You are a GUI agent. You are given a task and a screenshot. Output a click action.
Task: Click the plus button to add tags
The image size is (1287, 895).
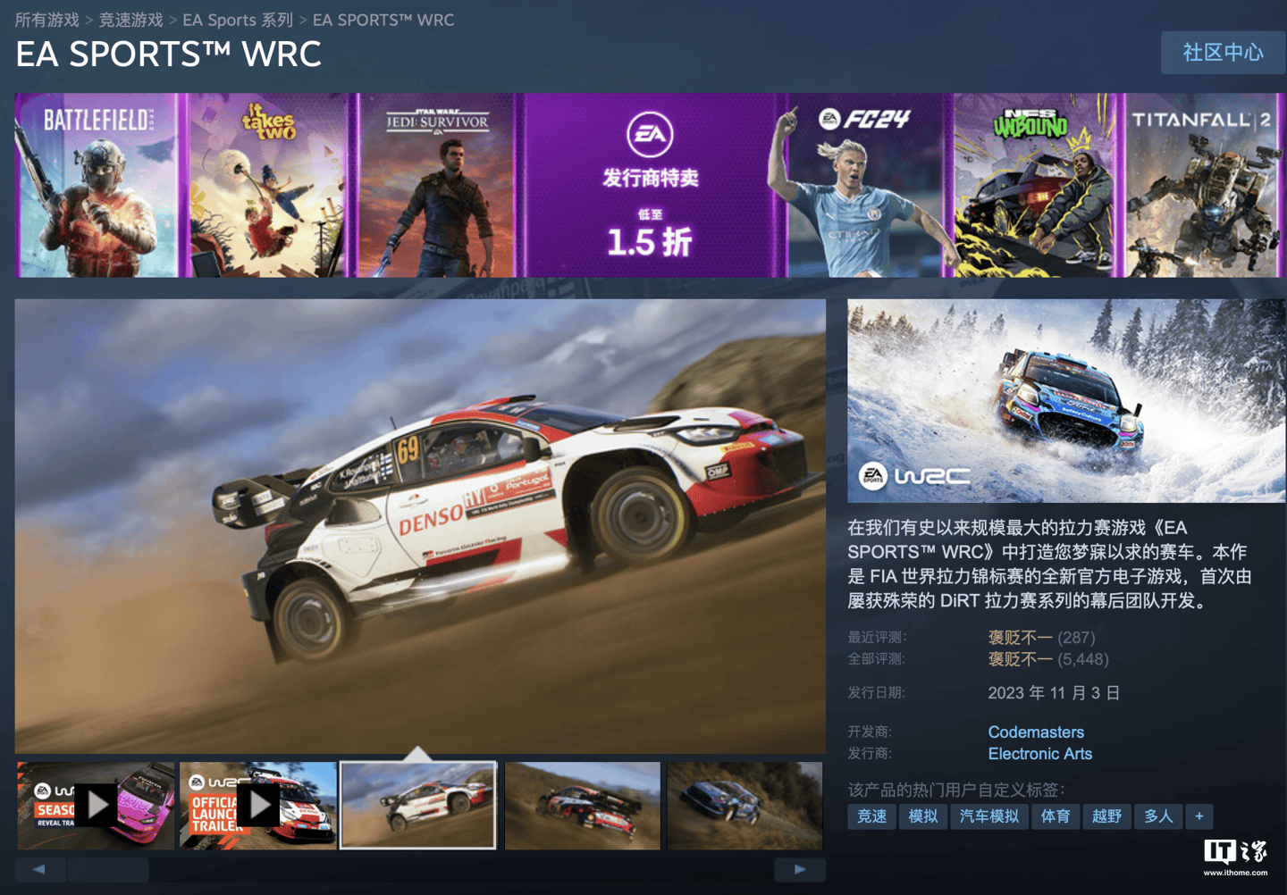(1199, 816)
